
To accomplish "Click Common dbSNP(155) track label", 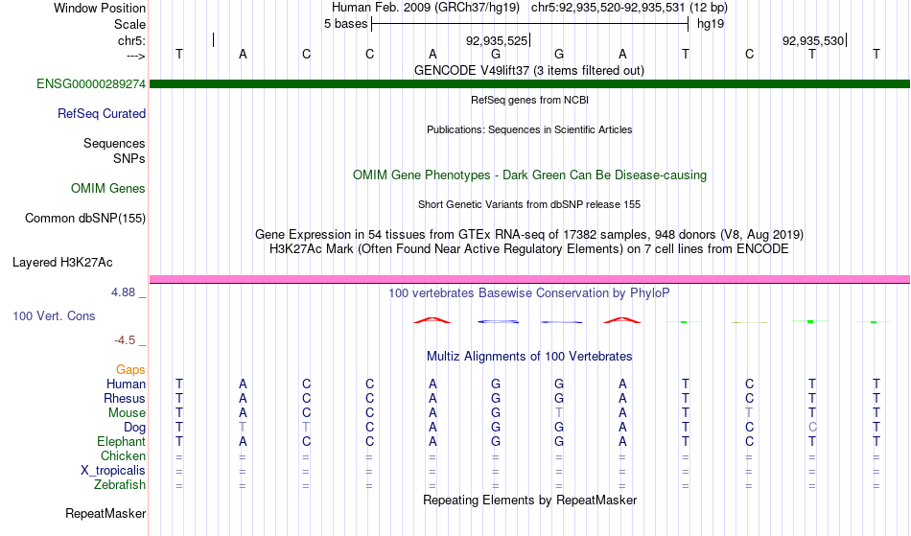I will [x=85, y=218].
